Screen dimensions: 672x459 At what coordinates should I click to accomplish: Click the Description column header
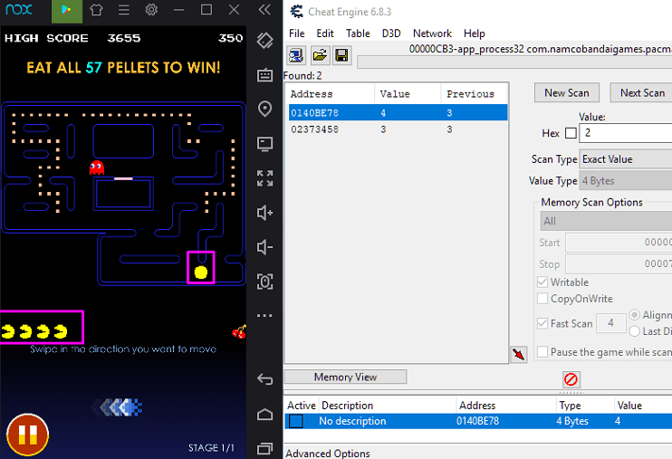point(388,406)
